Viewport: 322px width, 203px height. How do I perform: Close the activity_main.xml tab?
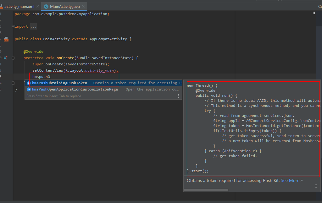(x=38, y=6)
